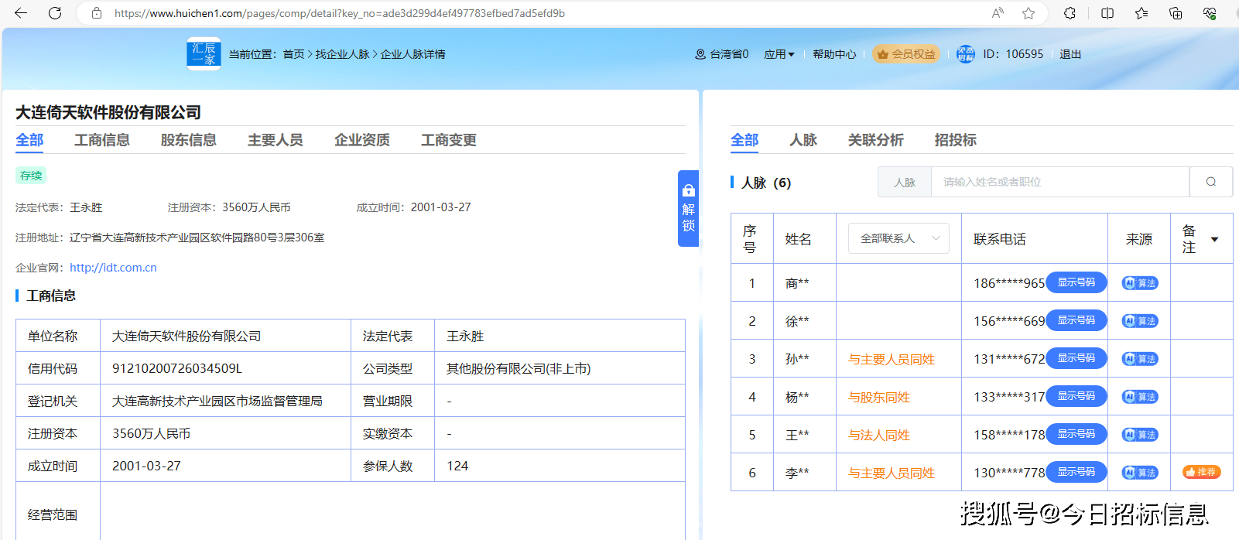Select the left panel 全部 tab

(29, 140)
